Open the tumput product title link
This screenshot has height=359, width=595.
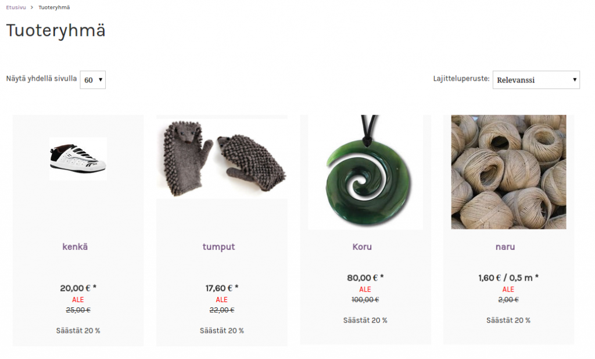[218, 247]
